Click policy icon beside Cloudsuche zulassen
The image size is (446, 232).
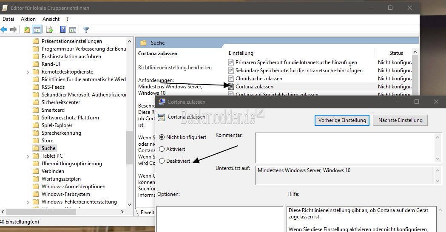click(x=231, y=79)
